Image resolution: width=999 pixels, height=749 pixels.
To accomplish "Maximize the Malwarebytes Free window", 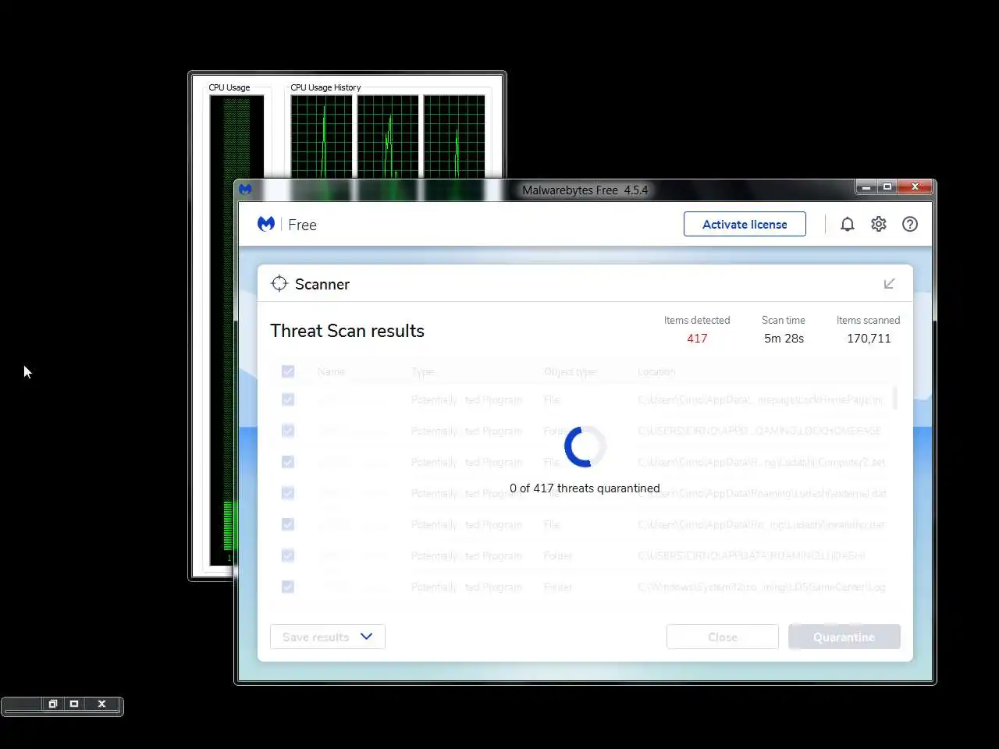I will point(887,187).
